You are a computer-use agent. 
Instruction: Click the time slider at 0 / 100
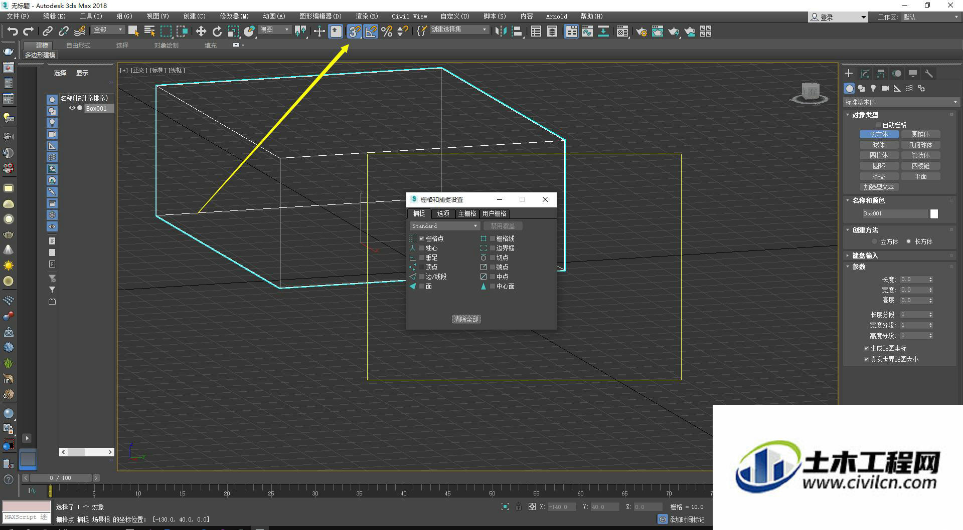(x=60, y=478)
